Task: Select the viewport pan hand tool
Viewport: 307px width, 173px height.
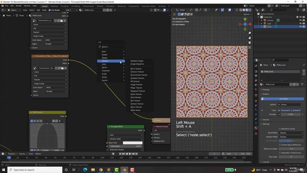Action: 249,37
